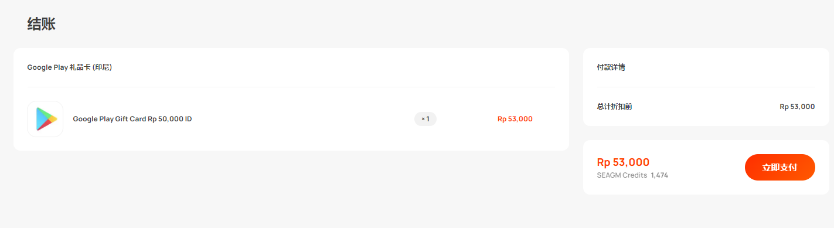Click the gray page background right of 结账 heading
This screenshot has width=834, height=228.
click(410, 24)
